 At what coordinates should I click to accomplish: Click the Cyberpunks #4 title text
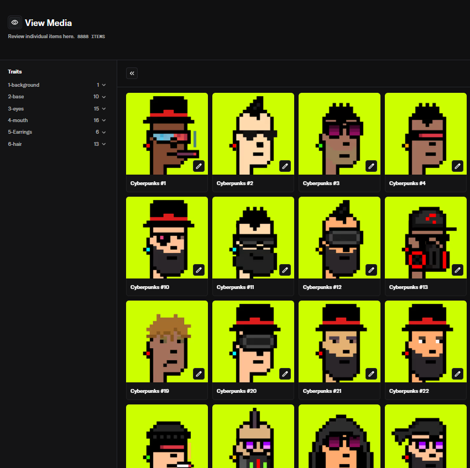point(408,183)
